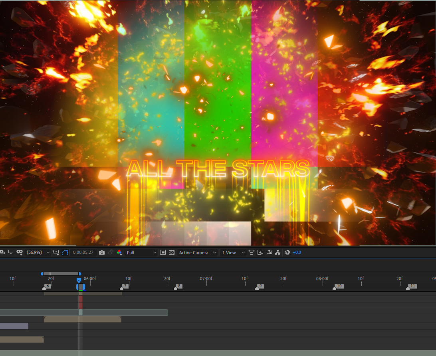Open the grid and guide options
This screenshot has height=356, width=436.
(56, 252)
